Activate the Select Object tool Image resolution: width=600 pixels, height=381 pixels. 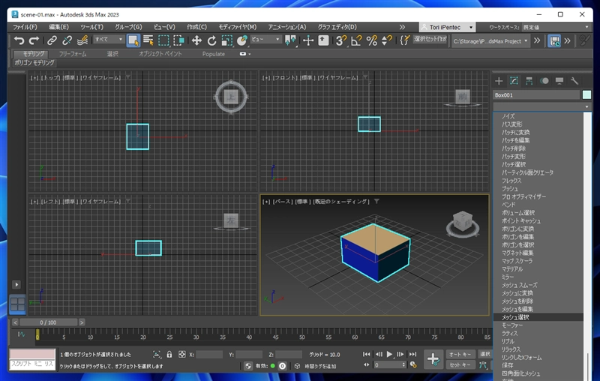[133, 40]
